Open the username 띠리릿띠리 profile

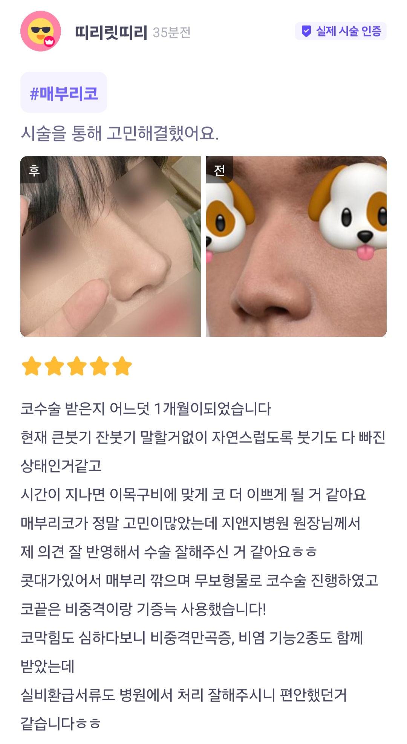tap(111, 32)
